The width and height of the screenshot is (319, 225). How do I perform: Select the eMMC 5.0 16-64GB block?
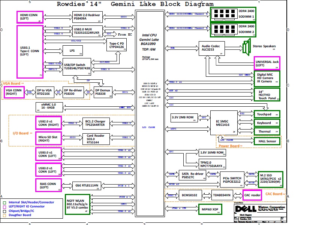click(49, 107)
